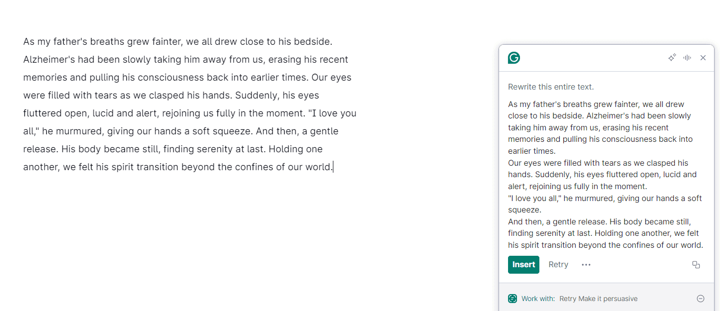The height and width of the screenshot is (311, 720).
Task: Click Retry to regenerate the rewrite
Action: (x=558, y=265)
